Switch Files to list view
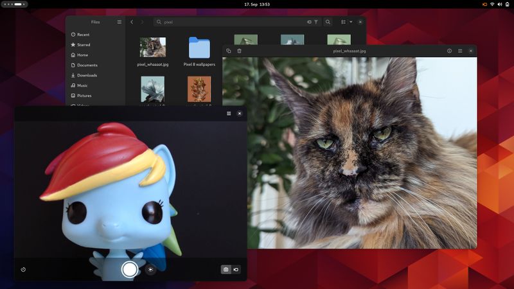514x289 pixels. point(344,22)
